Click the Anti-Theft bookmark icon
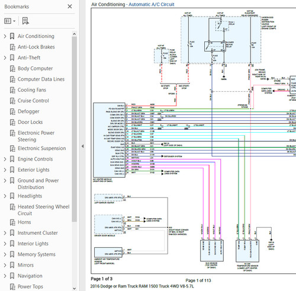This screenshot has width=296, height=291. tap(12, 57)
